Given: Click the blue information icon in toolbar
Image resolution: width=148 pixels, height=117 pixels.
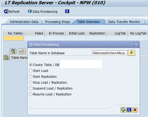Looking at the screenshot, I should tap(67, 11).
